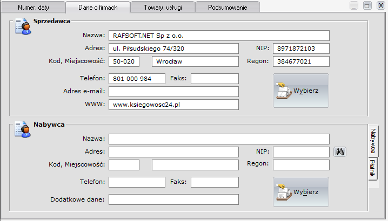
Task: Click the seller Nazwa field with RAFSOFT.NET
Action: click(x=219, y=36)
